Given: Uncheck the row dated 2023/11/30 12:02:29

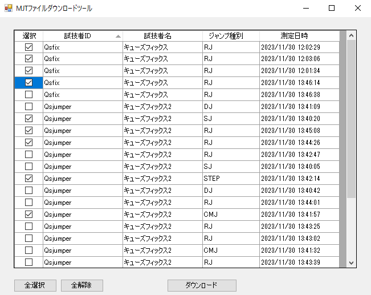Looking at the screenshot, I should point(28,47).
